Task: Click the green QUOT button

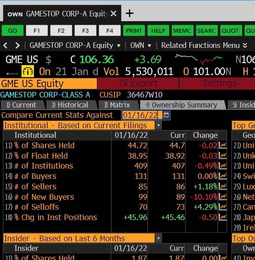Action: pos(231,30)
